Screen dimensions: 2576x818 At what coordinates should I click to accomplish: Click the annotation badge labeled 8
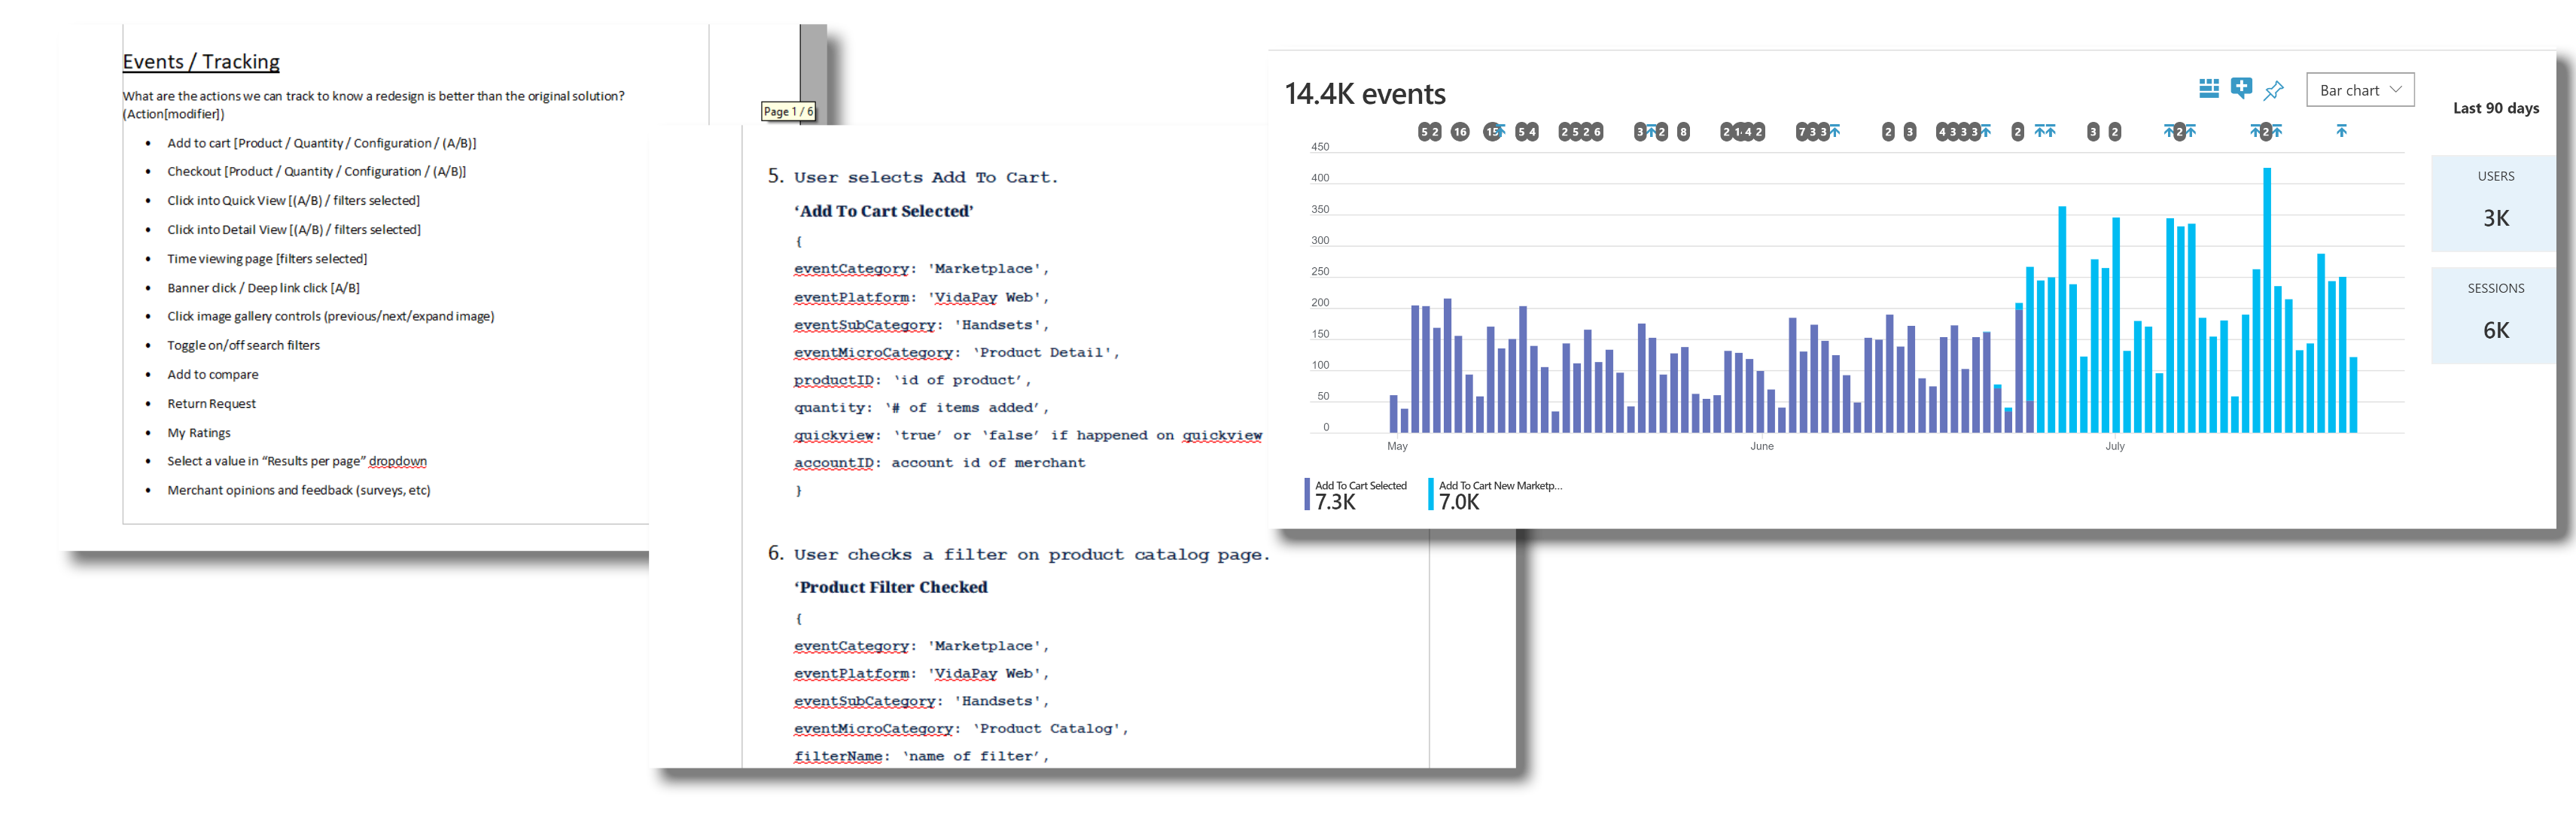(1683, 132)
